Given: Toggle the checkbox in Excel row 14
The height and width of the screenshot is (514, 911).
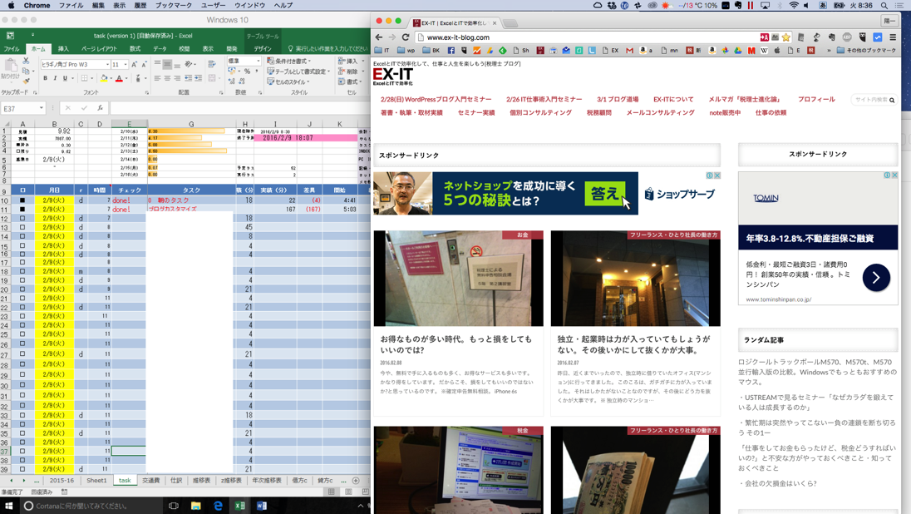Looking at the screenshot, I should tap(22, 236).
